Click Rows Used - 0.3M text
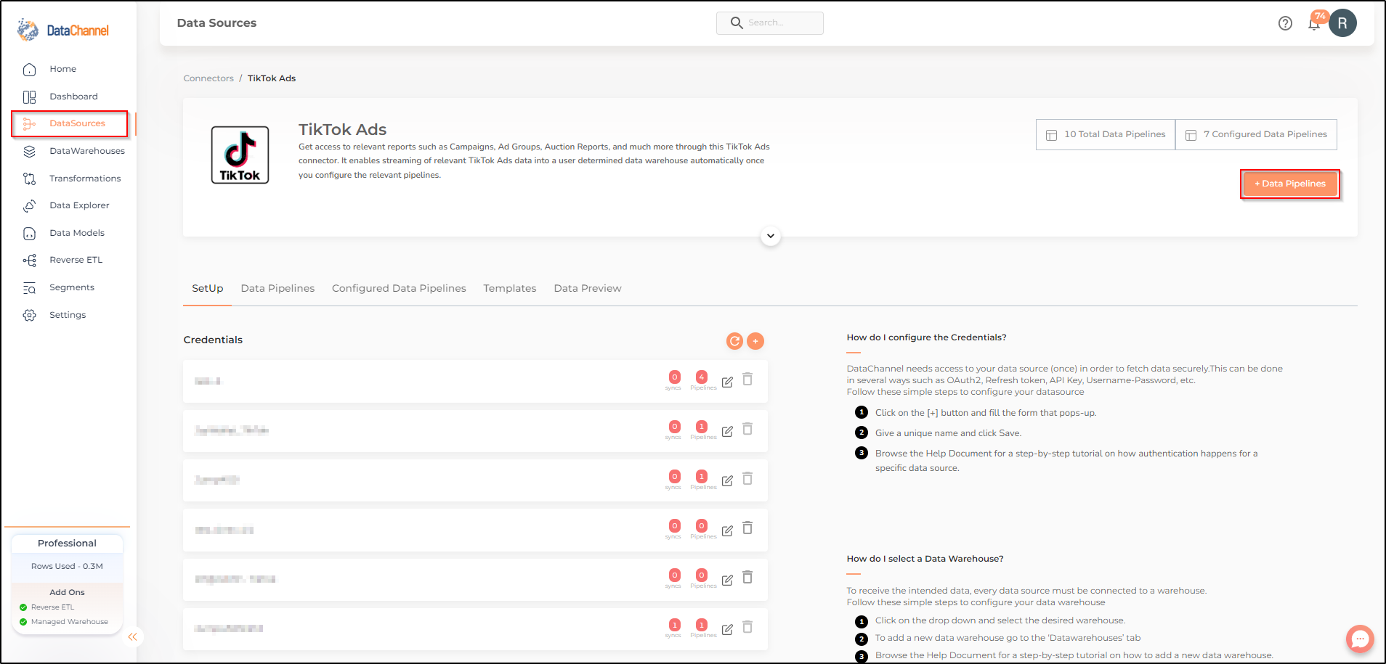This screenshot has height=664, width=1386. 67,566
